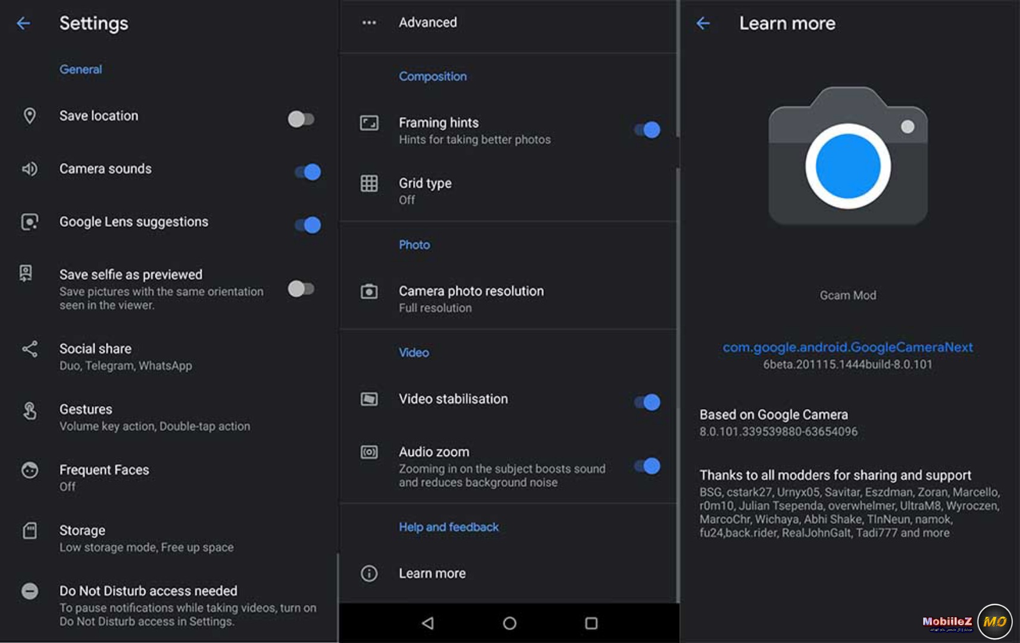Tap the Framing hints icon

tap(369, 123)
